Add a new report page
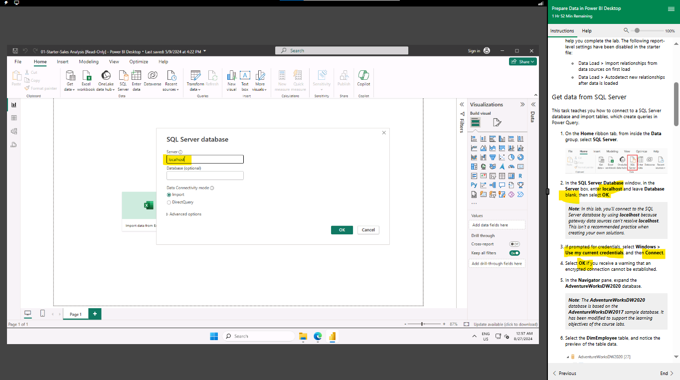This screenshot has width=680, height=380. click(95, 314)
